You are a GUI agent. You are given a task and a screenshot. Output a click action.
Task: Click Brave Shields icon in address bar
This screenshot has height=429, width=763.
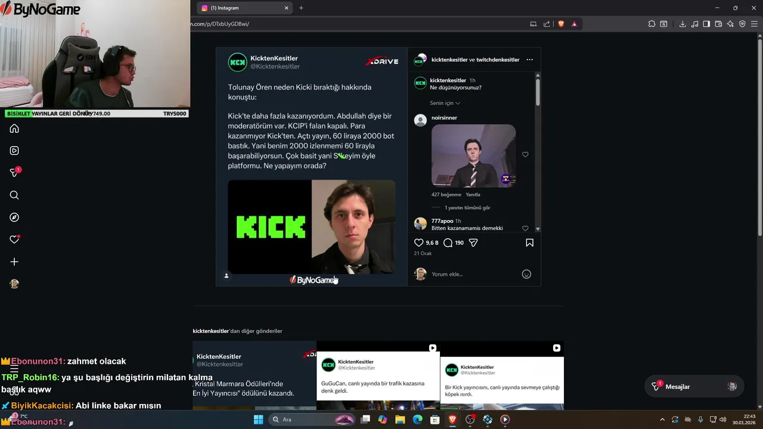pyautogui.click(x=561, y=24)
